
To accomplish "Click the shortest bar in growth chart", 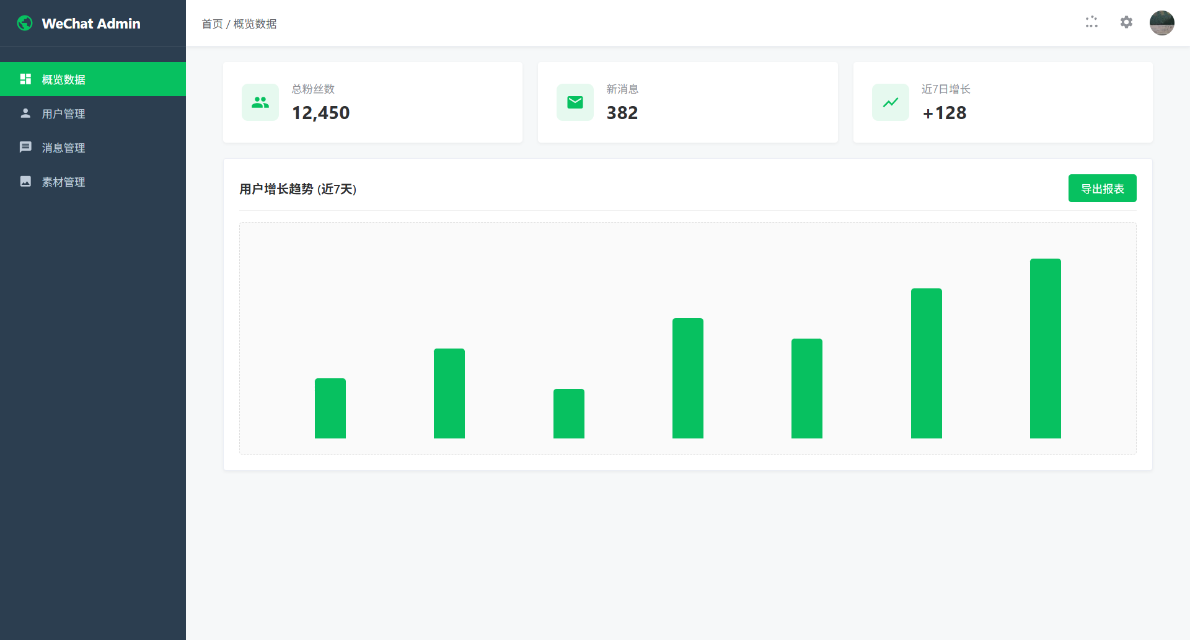I will click(x=568, y=413).
